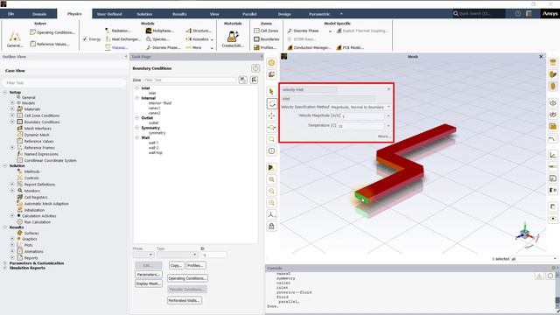Activate the zoom box magnifier tool
Viewport: 560px width, 315px height.
(271, 139)
